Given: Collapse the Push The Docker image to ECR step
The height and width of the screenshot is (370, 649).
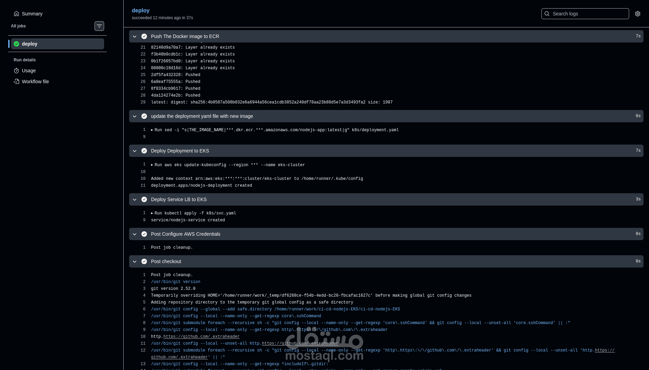Looking at the screenshot, I should click(135, 36).
